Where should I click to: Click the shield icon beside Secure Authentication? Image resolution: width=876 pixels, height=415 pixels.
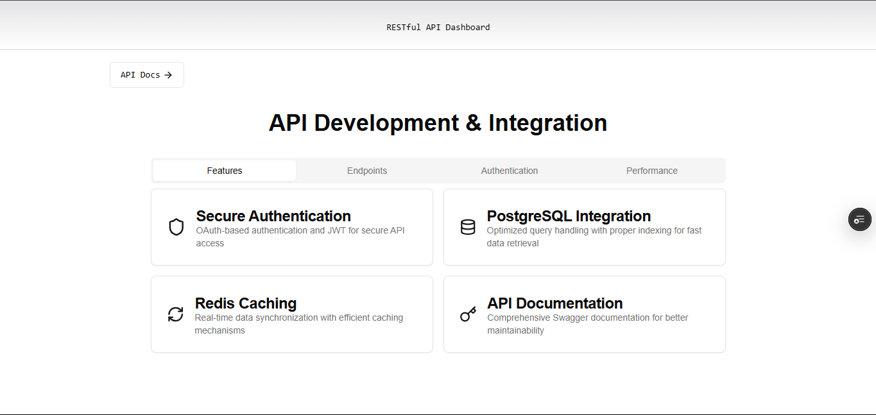tap(176, 227)
